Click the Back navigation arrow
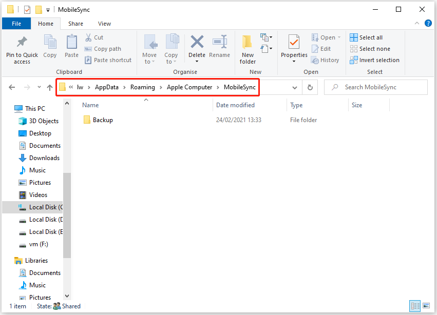The width and height of the screenshot is (437, 315). (x=12, y=87)
